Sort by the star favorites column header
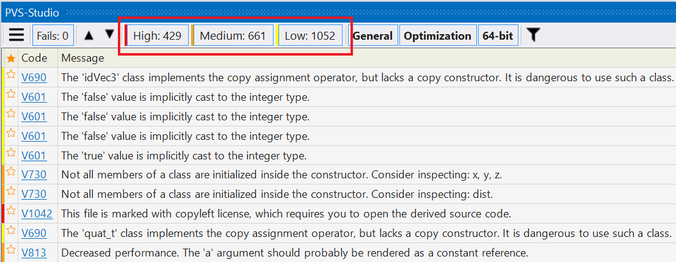This screenshot has width=676, height=262. (x=11, y=58)
